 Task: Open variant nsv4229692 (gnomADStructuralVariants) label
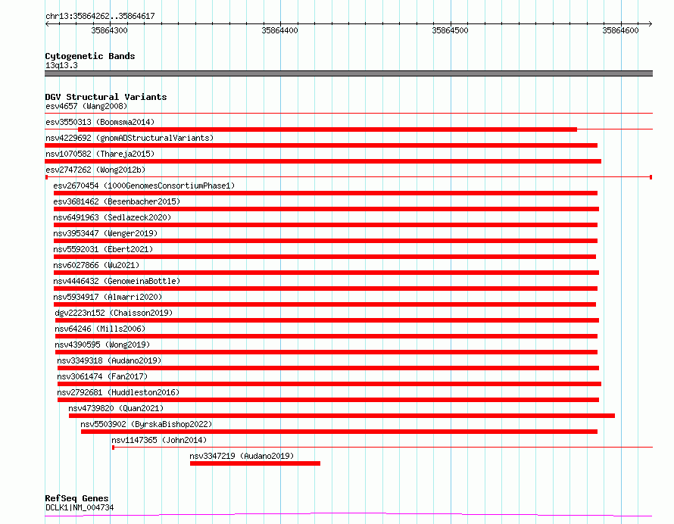[129, 138]
